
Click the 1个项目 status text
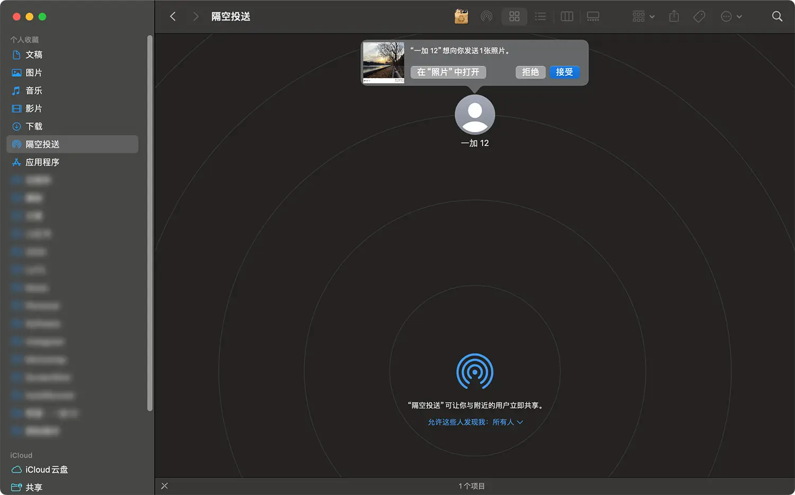point(472,486)
